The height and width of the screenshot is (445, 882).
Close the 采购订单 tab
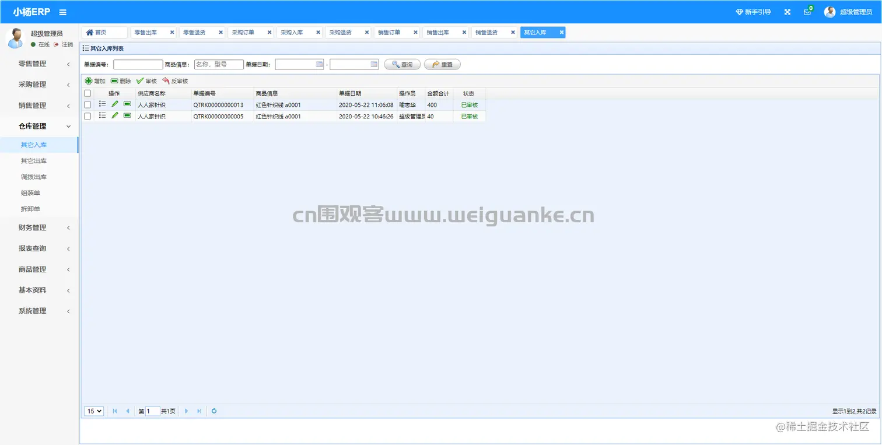pyautogui.click(x=269, y=33)
